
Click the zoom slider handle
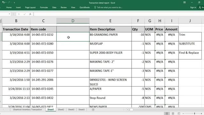[194, 113]
